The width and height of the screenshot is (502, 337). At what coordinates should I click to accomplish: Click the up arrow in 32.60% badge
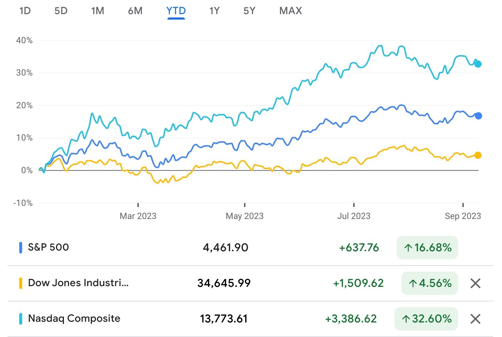point(406,319)
